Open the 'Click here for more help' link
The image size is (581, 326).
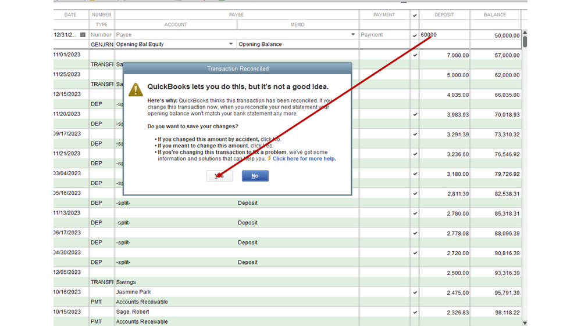pyautogui.click(x=304, y=158)
